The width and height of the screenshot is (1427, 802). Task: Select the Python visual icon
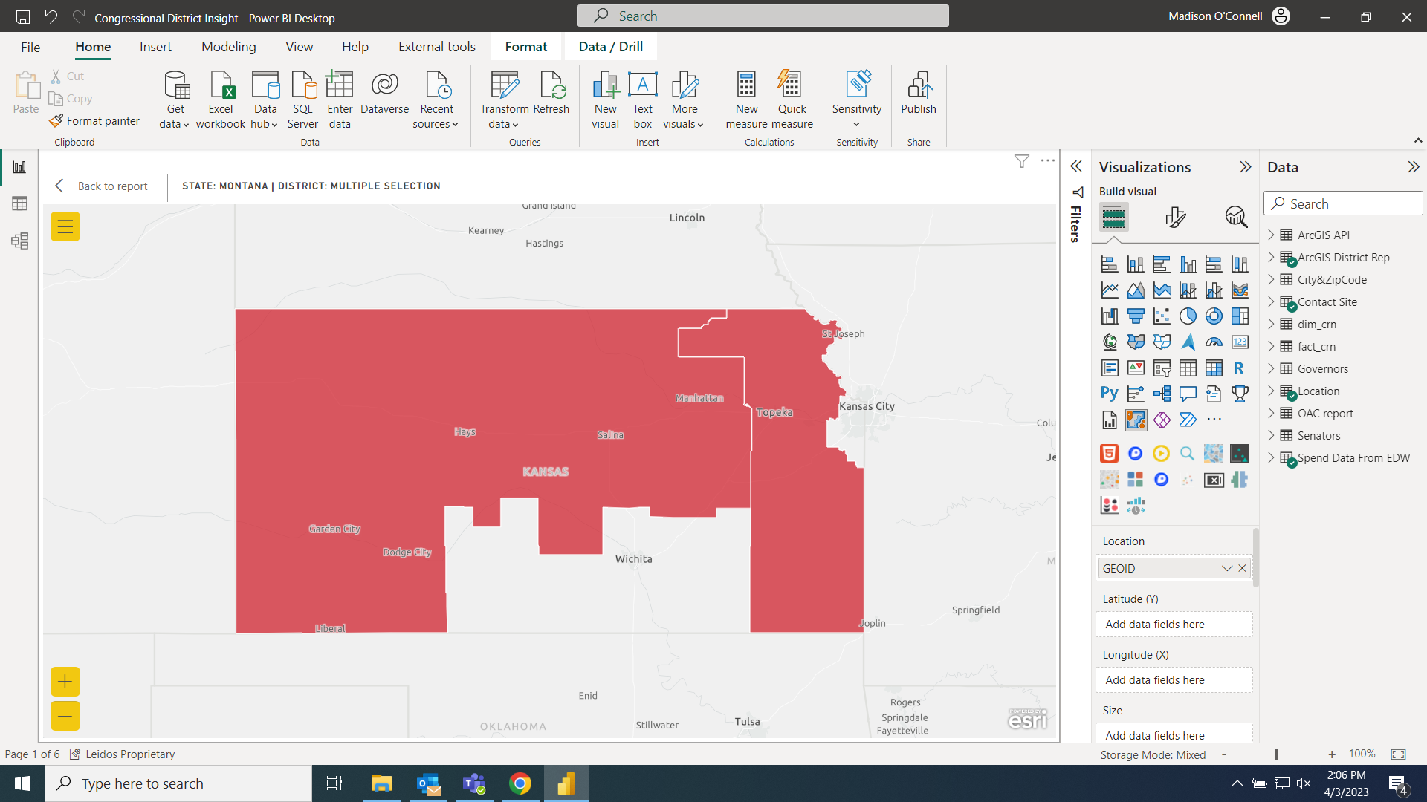tap(1109, 394)
